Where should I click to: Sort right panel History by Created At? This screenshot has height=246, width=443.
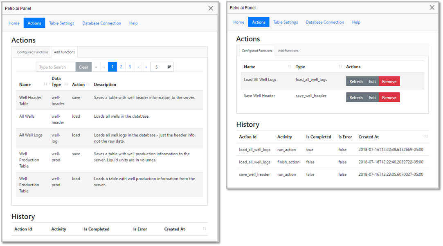426,136
